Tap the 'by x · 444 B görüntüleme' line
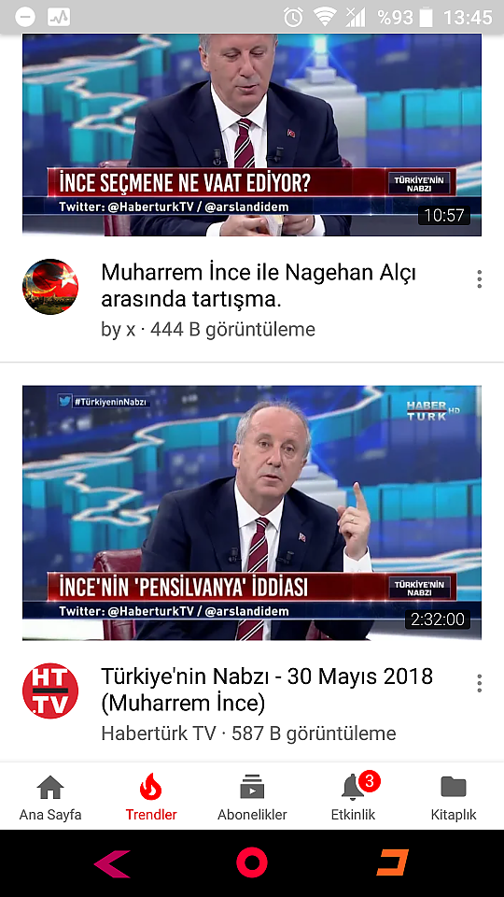The height and width of the screenshot is (897, 504). tap(208, 330)
